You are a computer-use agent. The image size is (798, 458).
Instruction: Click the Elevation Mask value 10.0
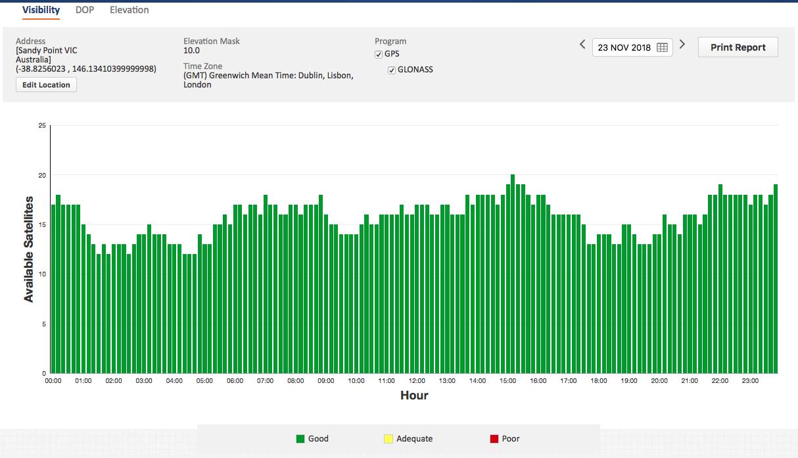coord(191,51)
